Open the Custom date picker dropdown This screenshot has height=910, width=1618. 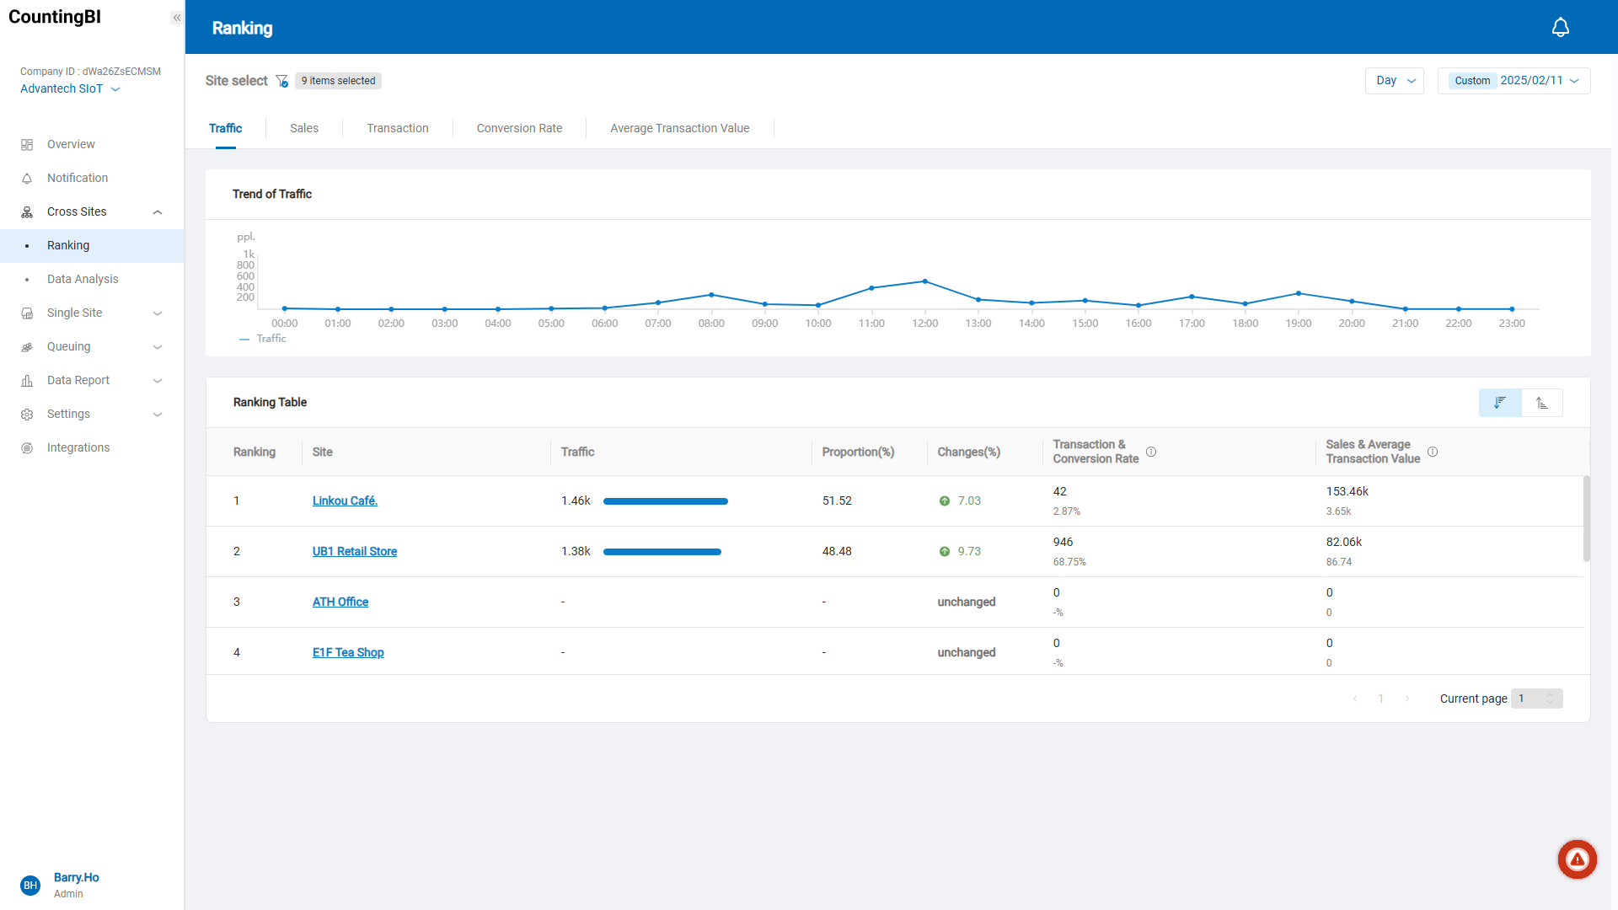1514,81
